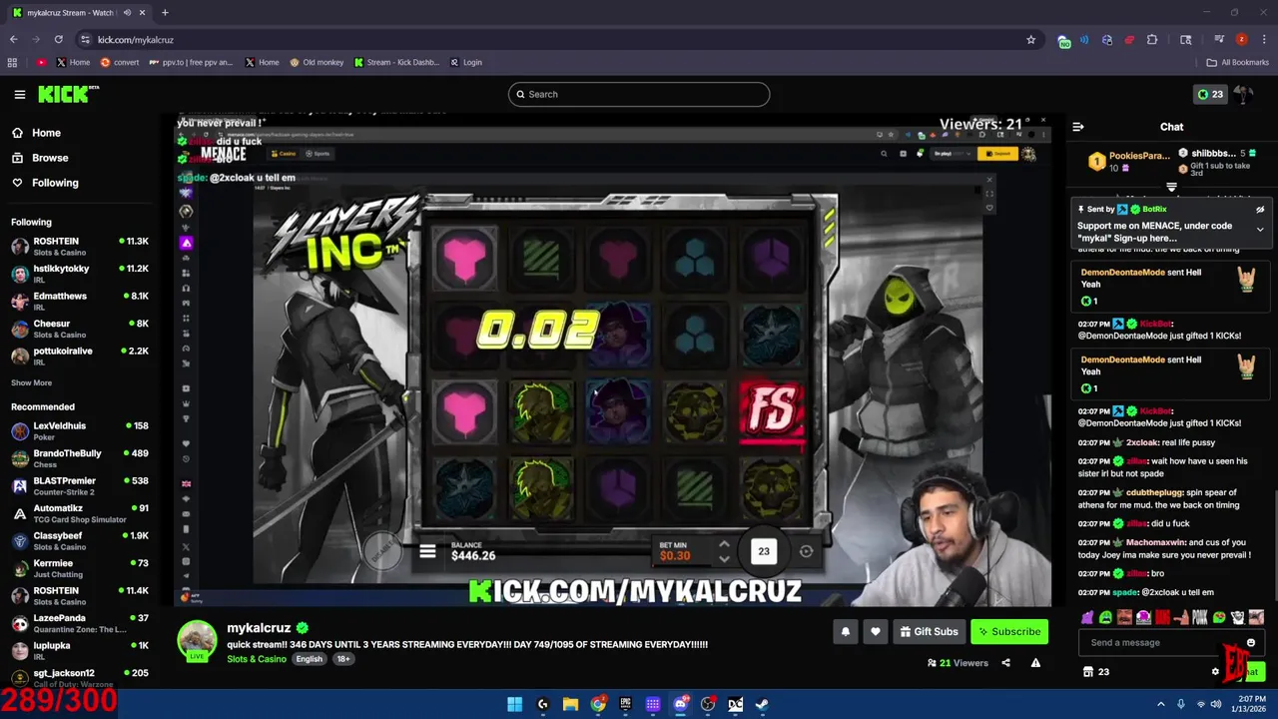
Task: Expand the pinned BotRix message chevron
Action: [x=1260, y=230]
